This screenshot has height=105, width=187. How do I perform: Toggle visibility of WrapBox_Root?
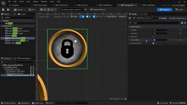pos(33,69)
